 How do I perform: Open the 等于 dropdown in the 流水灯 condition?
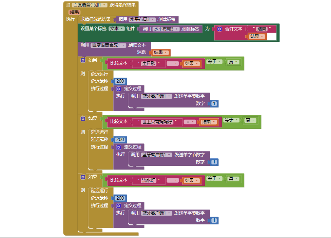pos(214,178)
